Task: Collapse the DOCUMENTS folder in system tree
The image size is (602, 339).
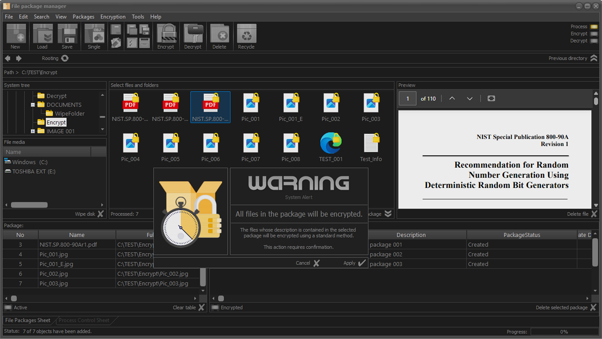Action: click(32, 104)
